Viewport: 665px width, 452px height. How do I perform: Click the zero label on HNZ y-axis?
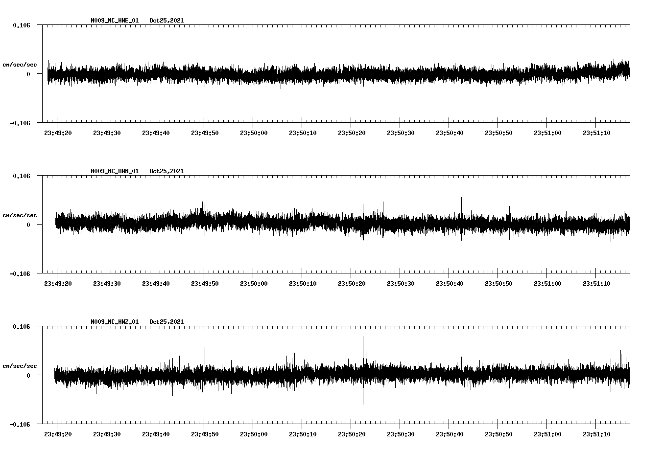pos(28,376)
